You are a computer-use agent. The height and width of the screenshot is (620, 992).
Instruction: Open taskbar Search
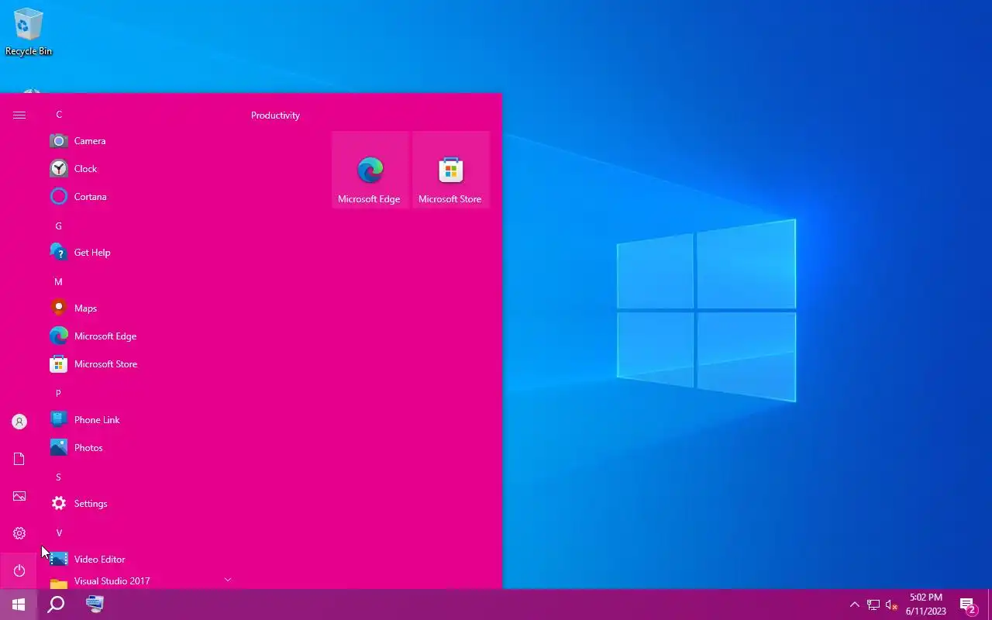click(56, 604)
